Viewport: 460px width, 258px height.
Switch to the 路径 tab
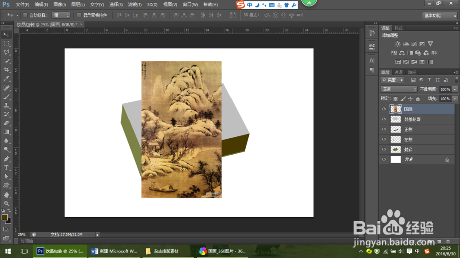412,73
